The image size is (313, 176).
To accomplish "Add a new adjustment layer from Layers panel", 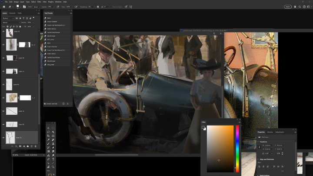I will pos(24,146).
